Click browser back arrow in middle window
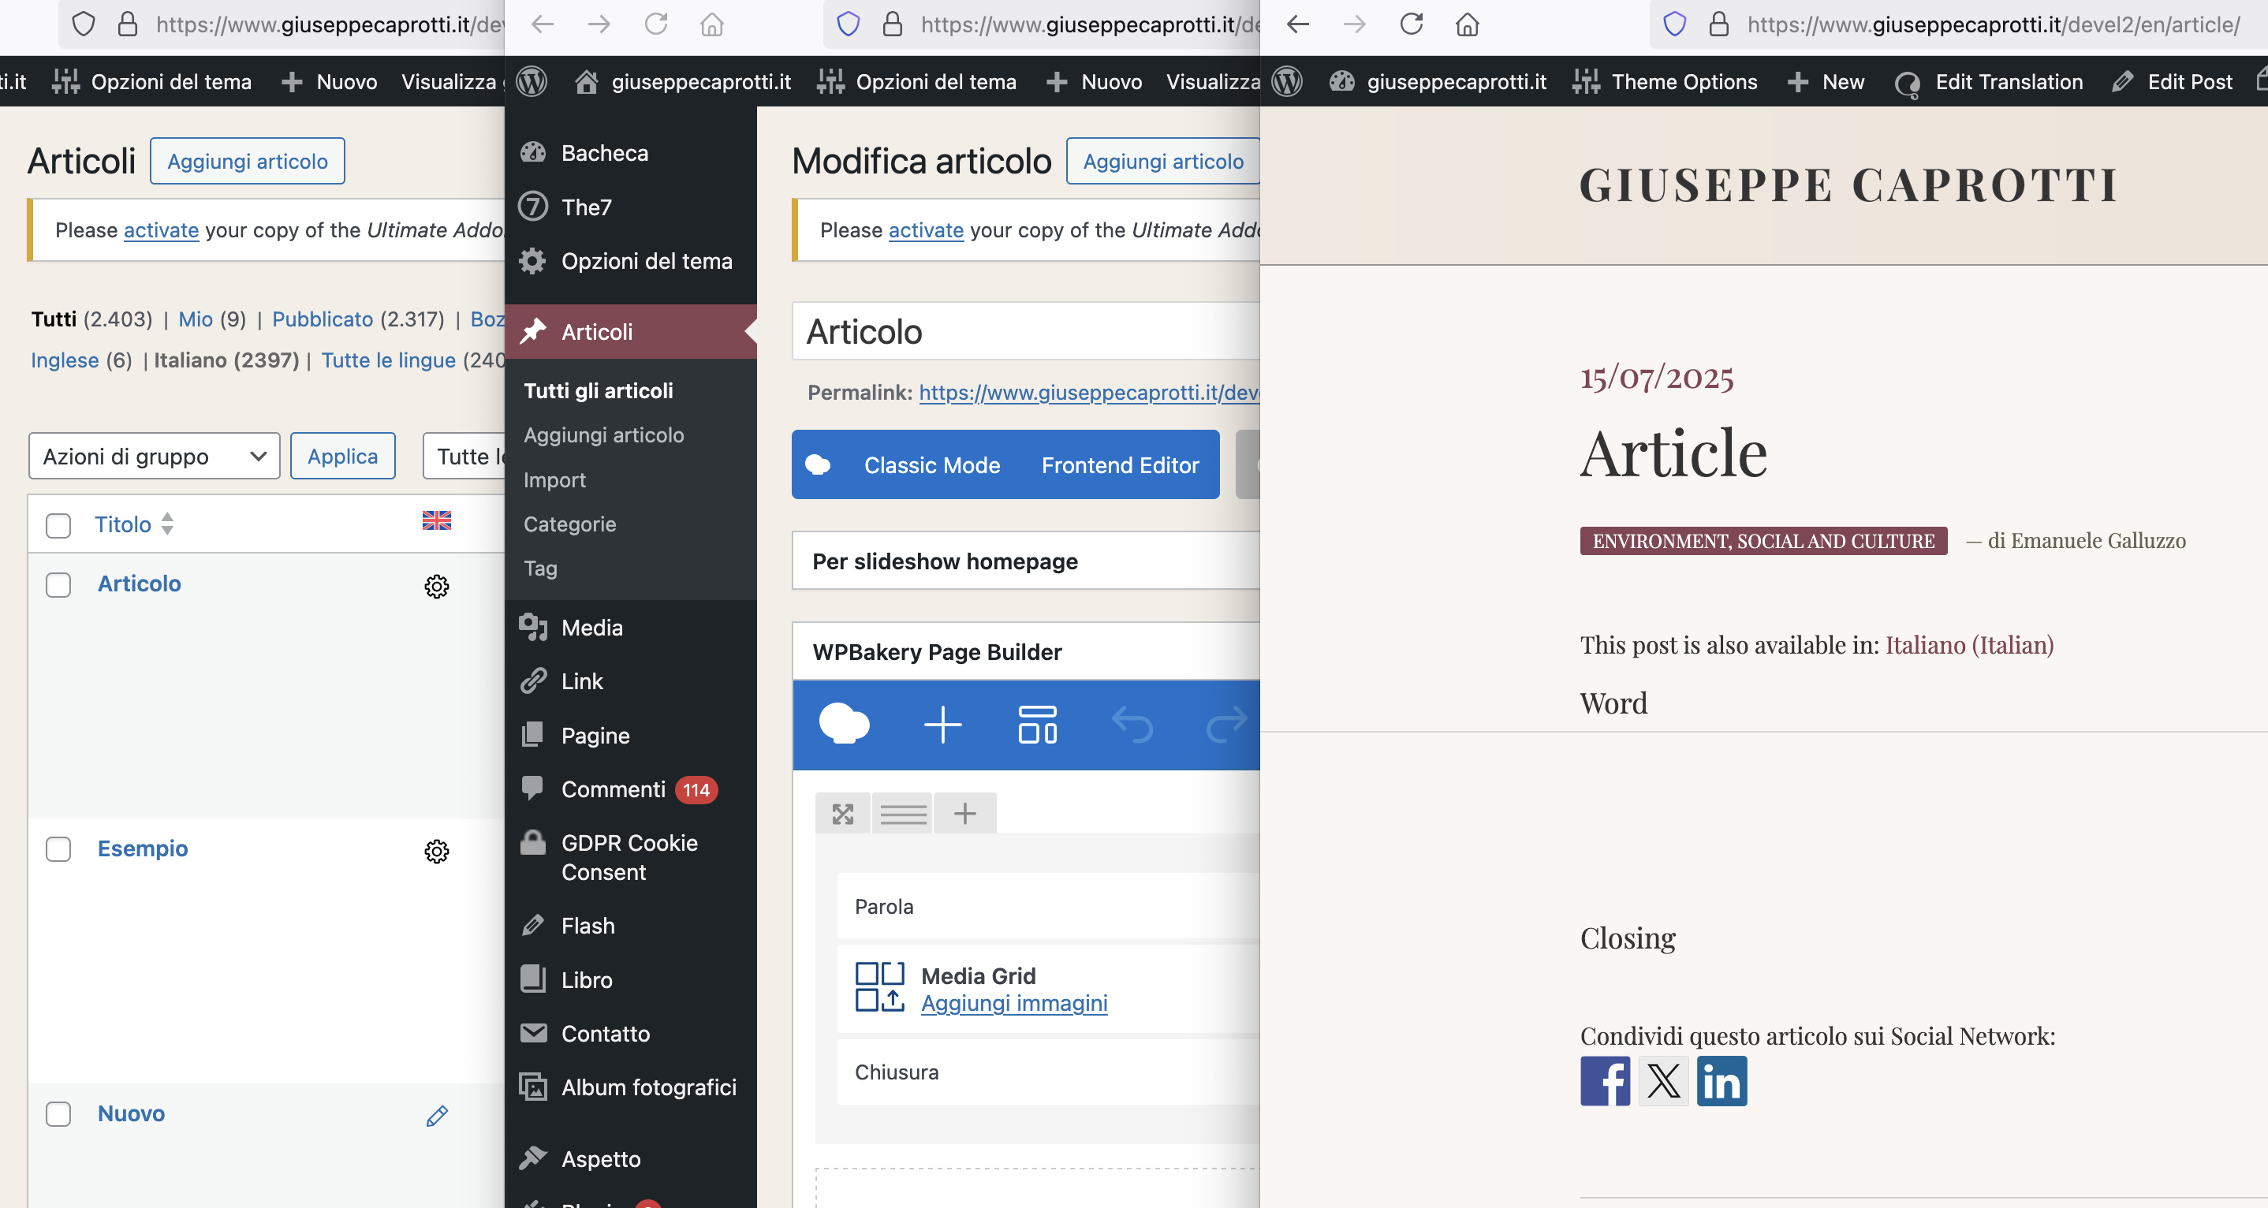The width and height of the screenshot is (2268, 1208). coord(543,24)
